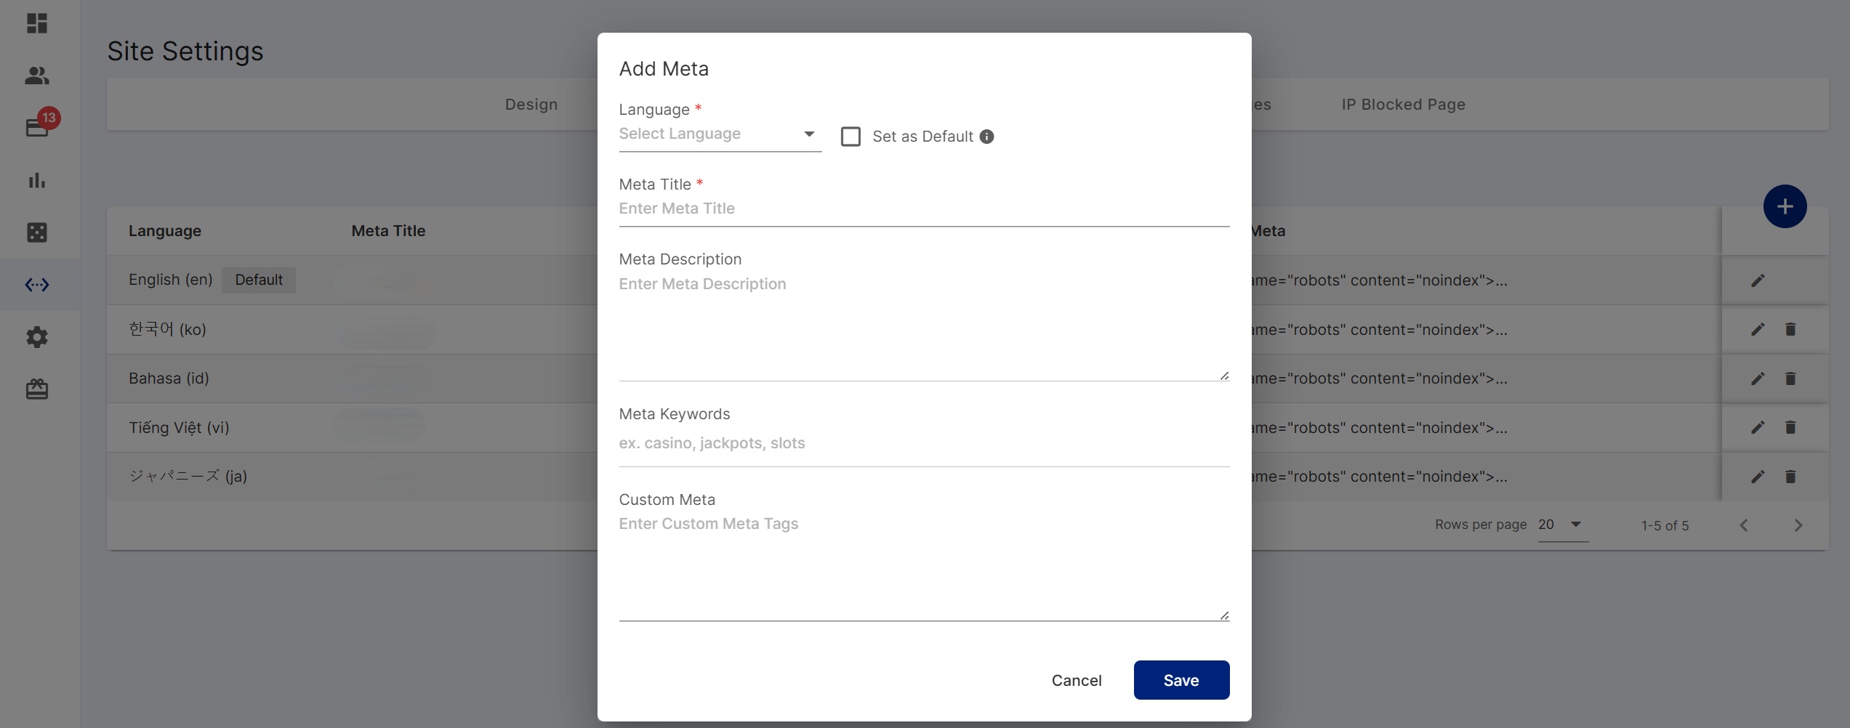
Task: Switch to the Design tab
Action: click(531, 105)
